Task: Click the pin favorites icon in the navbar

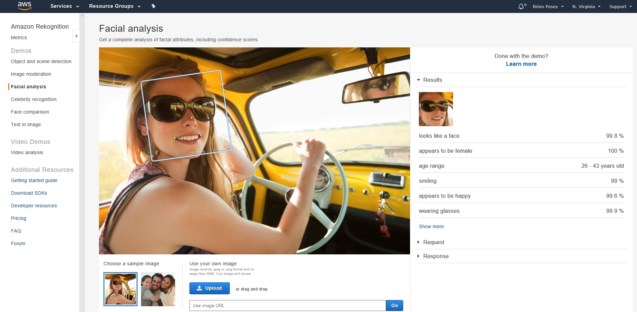Action: pos(153,6)
